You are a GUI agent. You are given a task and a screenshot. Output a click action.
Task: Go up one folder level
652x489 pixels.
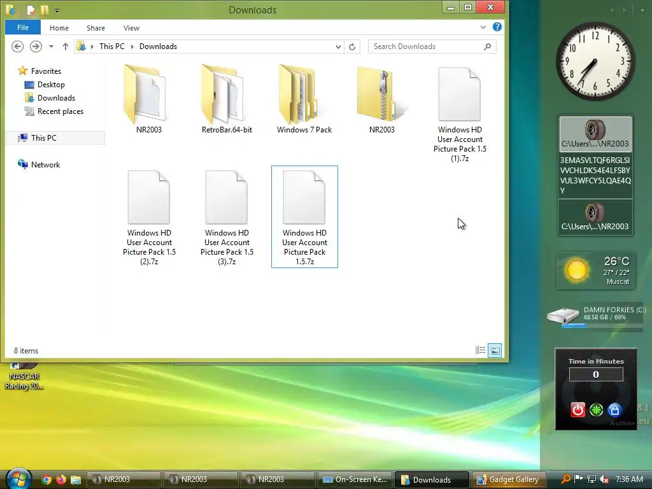[66, 46]
